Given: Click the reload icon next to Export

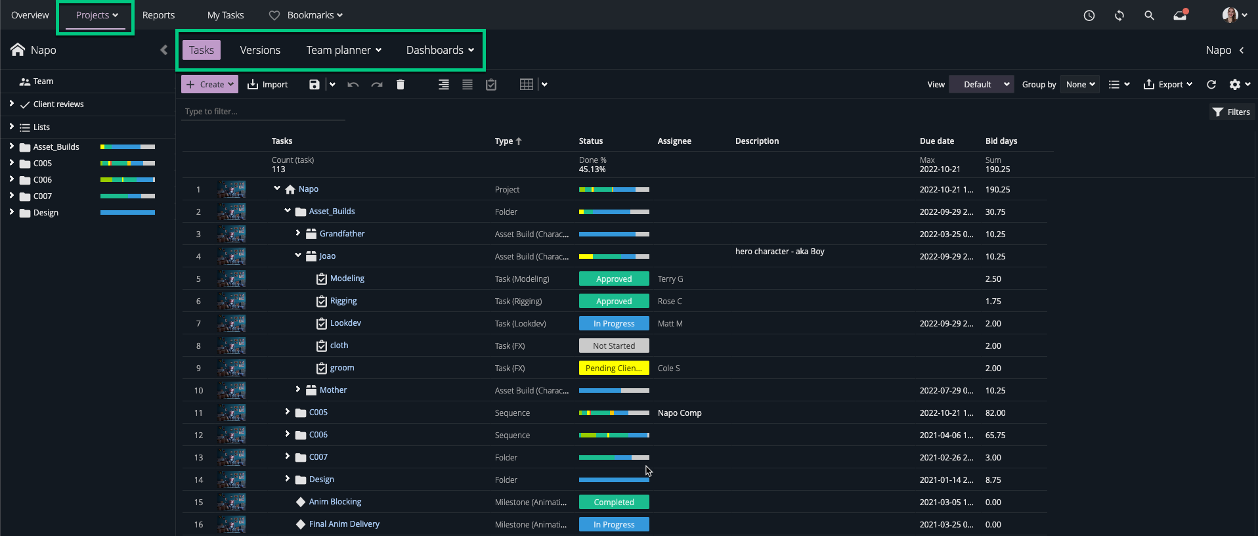Looking at the screenshot, I should click(x=1211, y=84).
